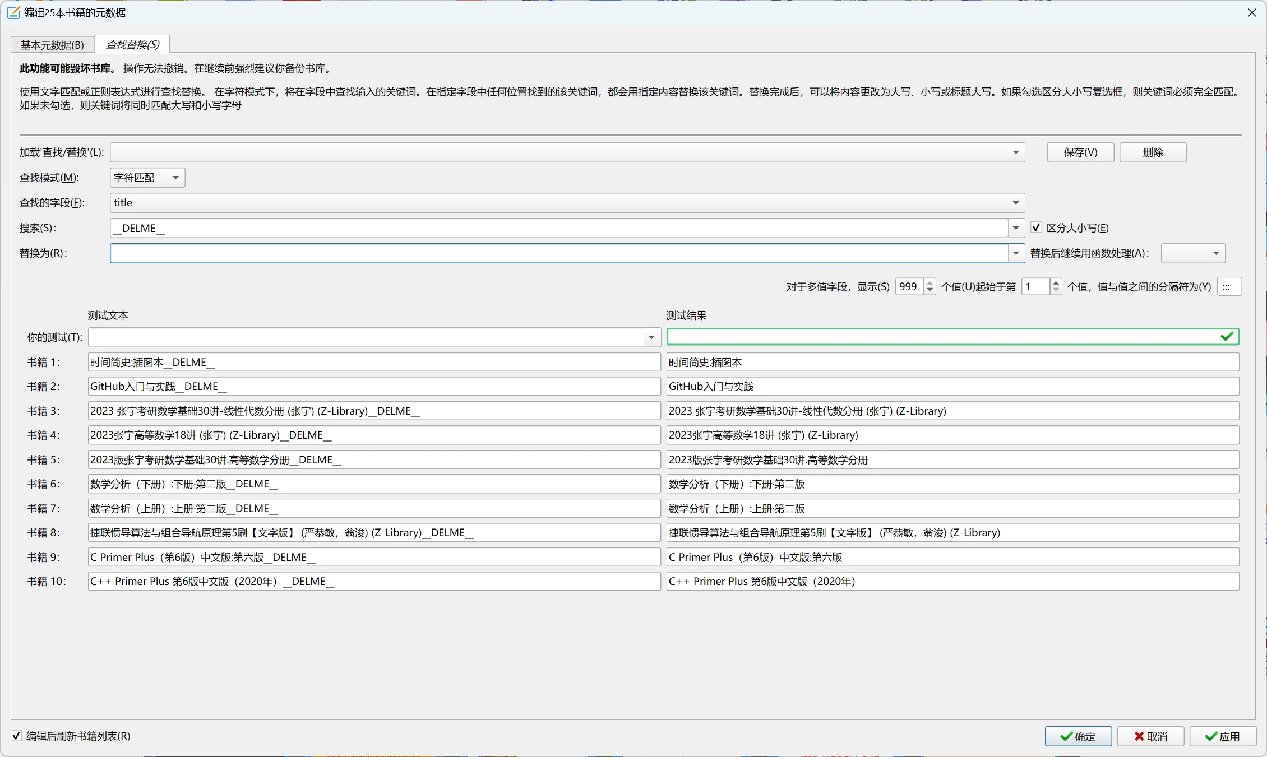1267x757 pixels.
Task: Open the 搜索 history dropdown arrow
Action: click(x=1016, y=228)
